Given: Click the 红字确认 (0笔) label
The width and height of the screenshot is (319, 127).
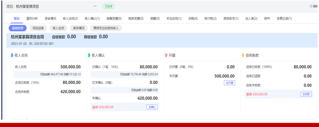Looking at the screenshot, I should click(x=102, y=82).
